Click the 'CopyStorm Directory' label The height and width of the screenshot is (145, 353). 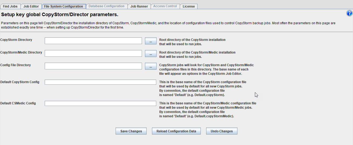[x=16, y=40]
